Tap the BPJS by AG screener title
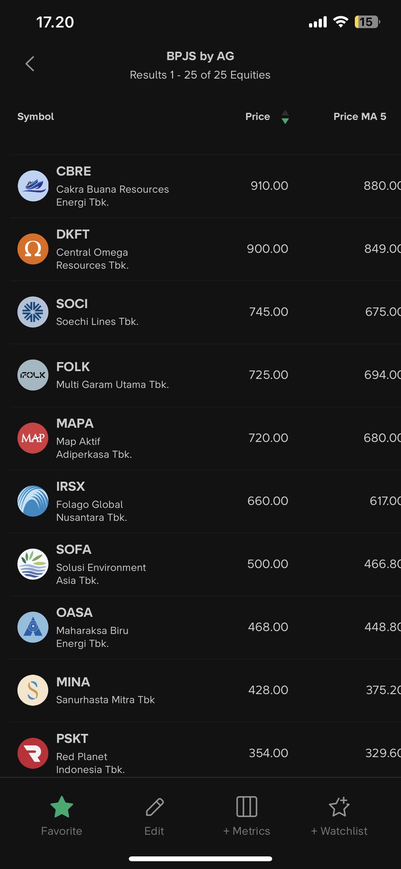This screenshot has height=869, width=401. (x=200, y=56)
